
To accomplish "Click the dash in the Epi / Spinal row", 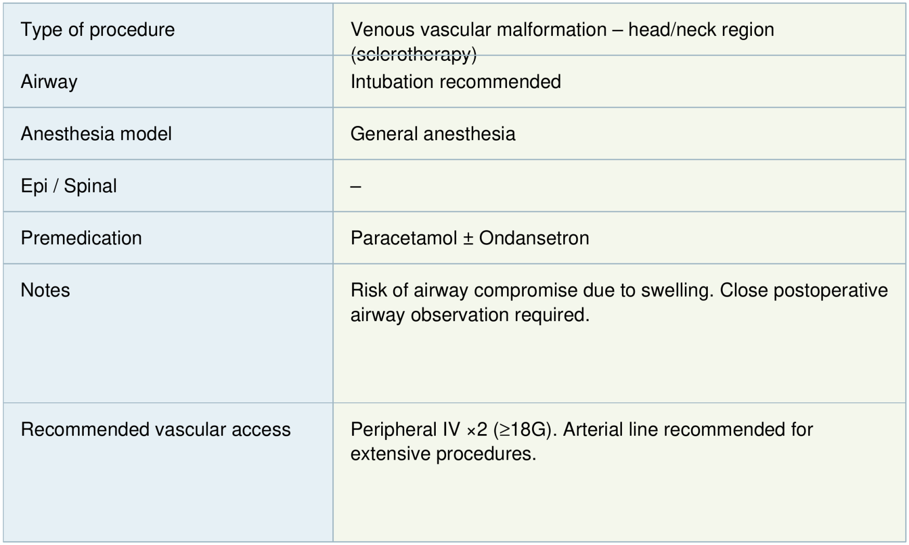I will [x=356, y=186].
